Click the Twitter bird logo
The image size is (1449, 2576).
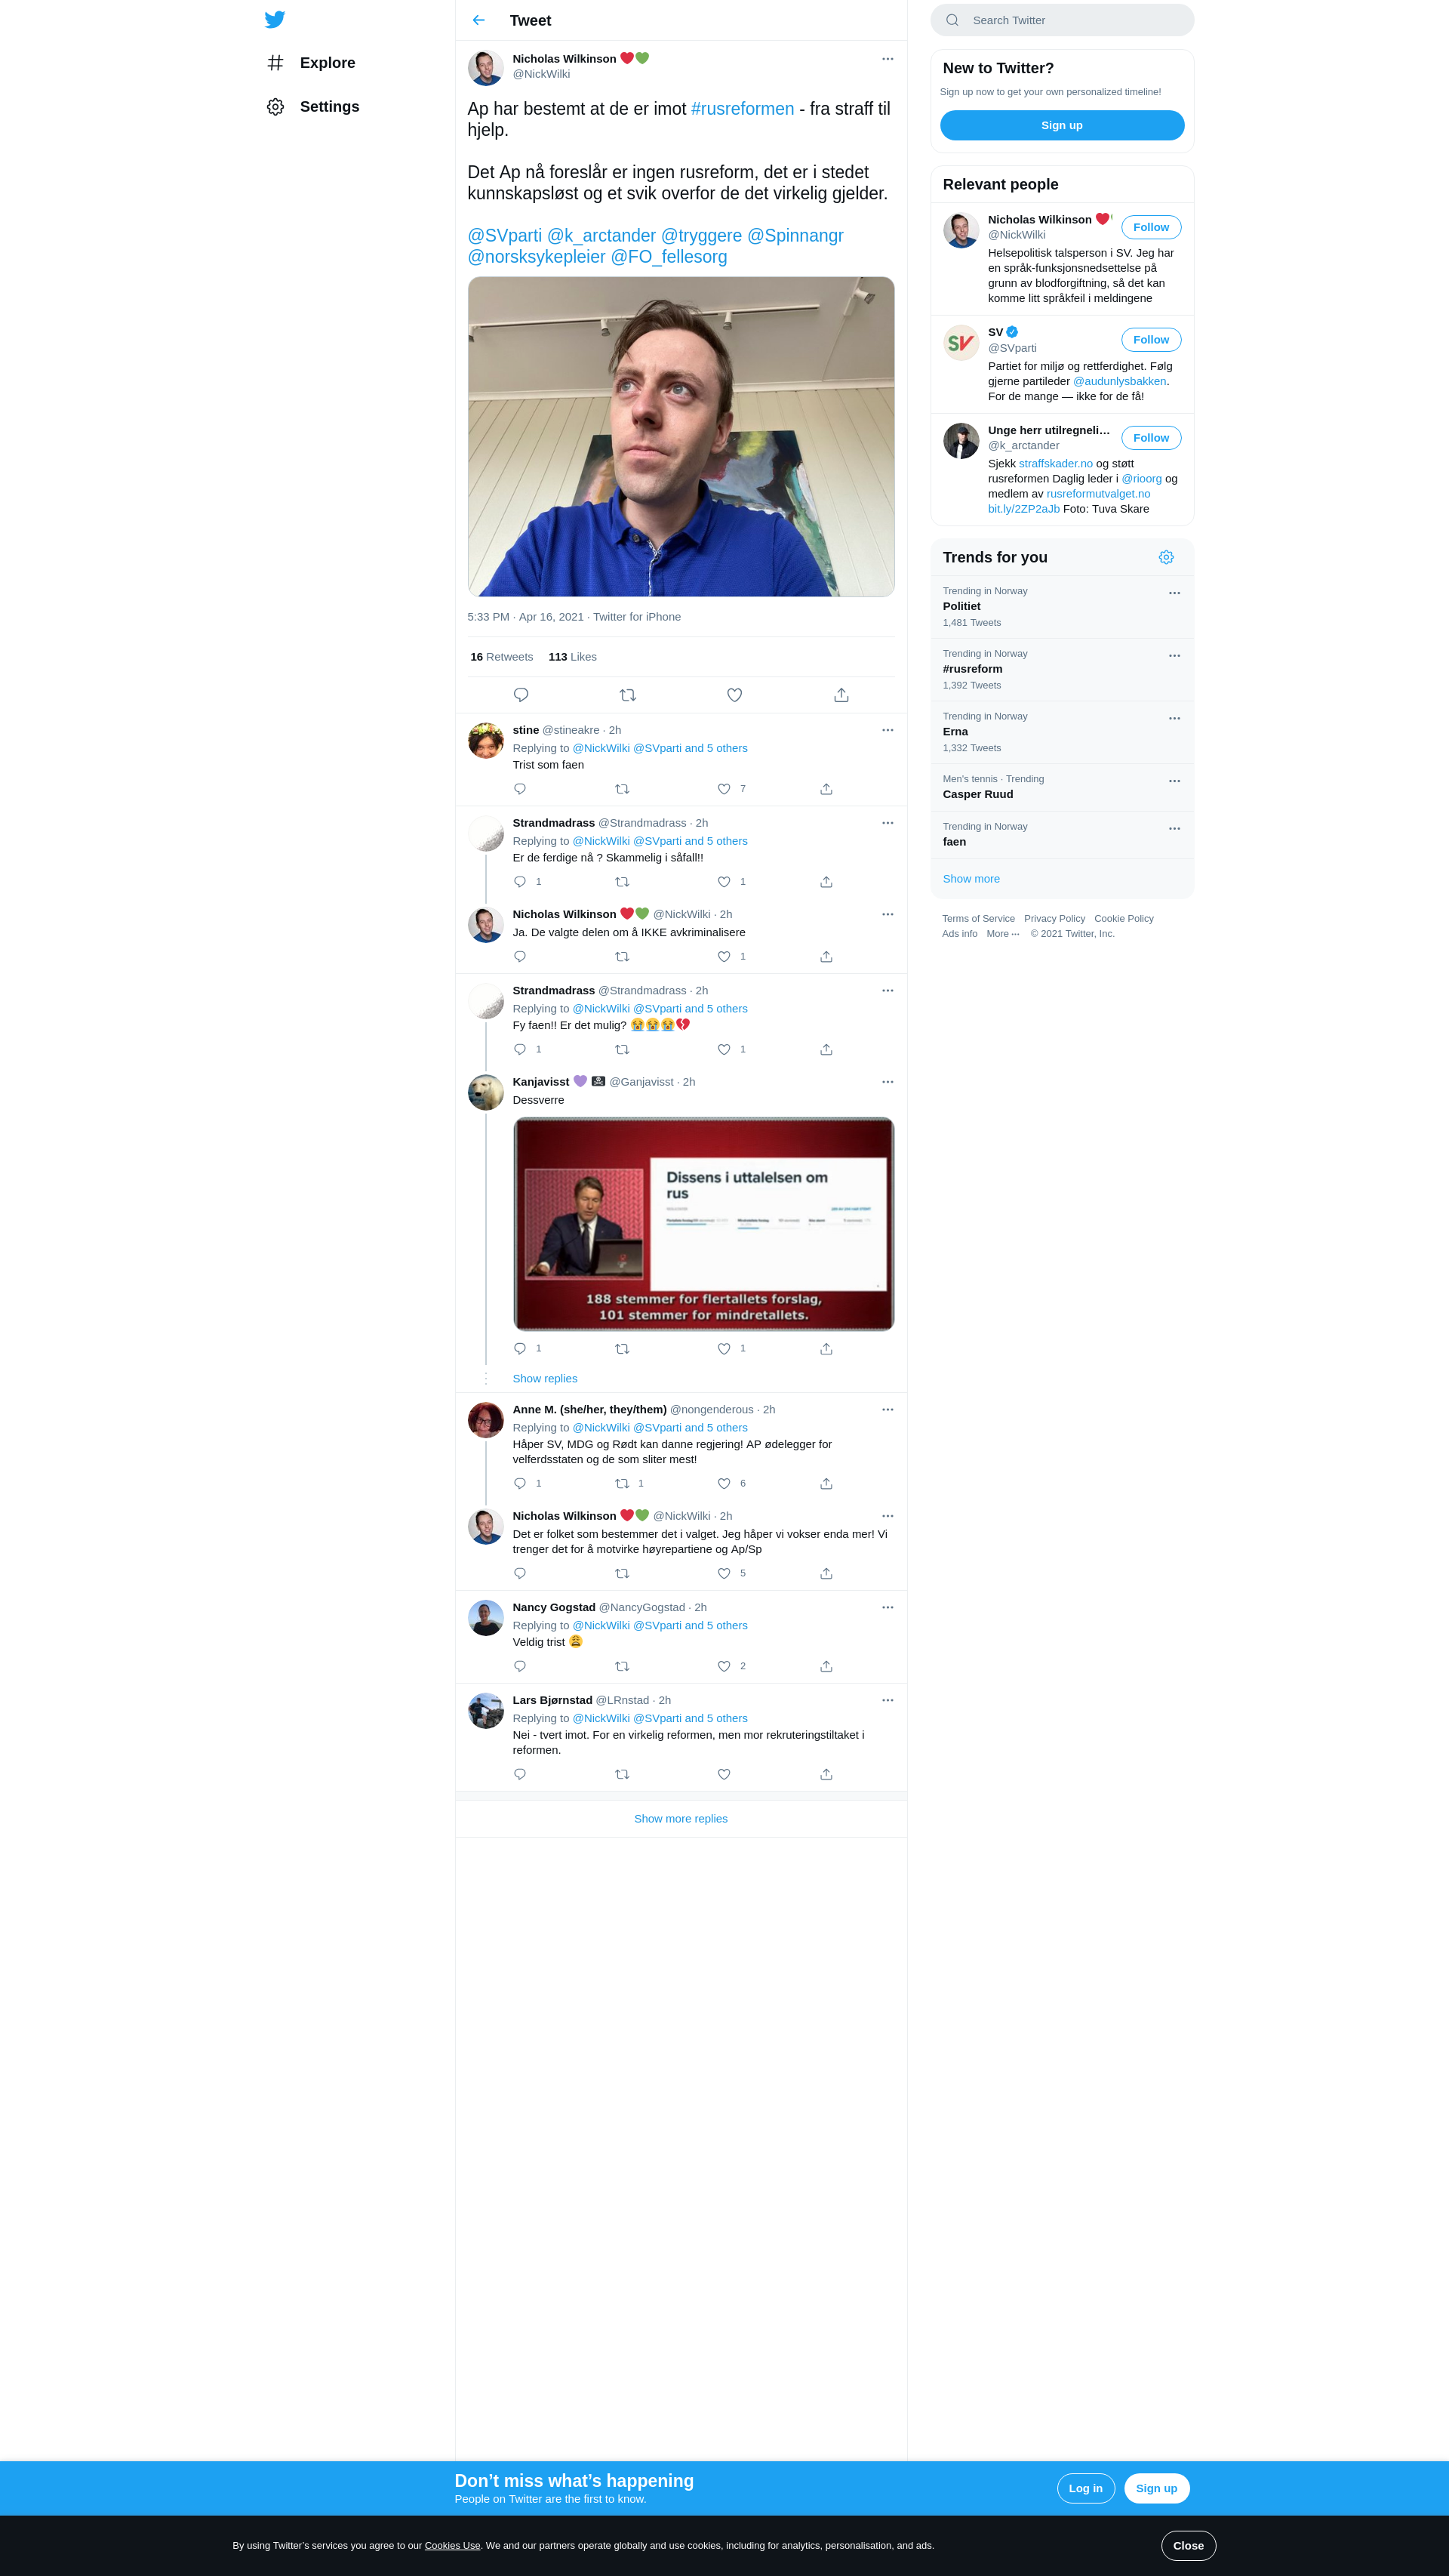275,19
